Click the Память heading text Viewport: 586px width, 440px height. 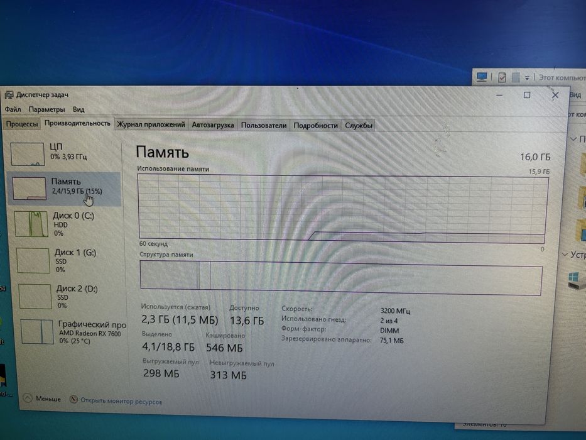tap(162, 152)
